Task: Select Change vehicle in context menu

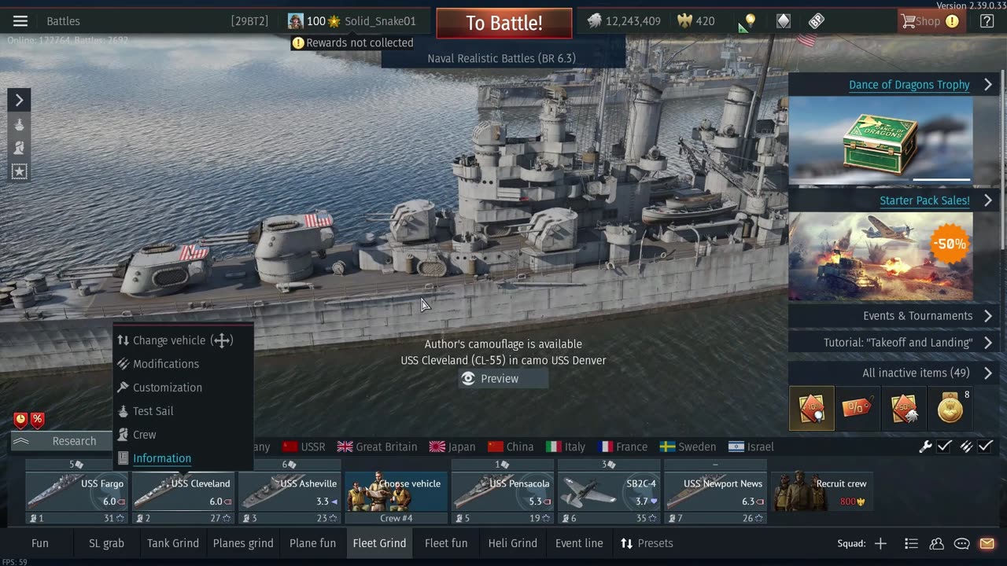Action: (183, 340)
